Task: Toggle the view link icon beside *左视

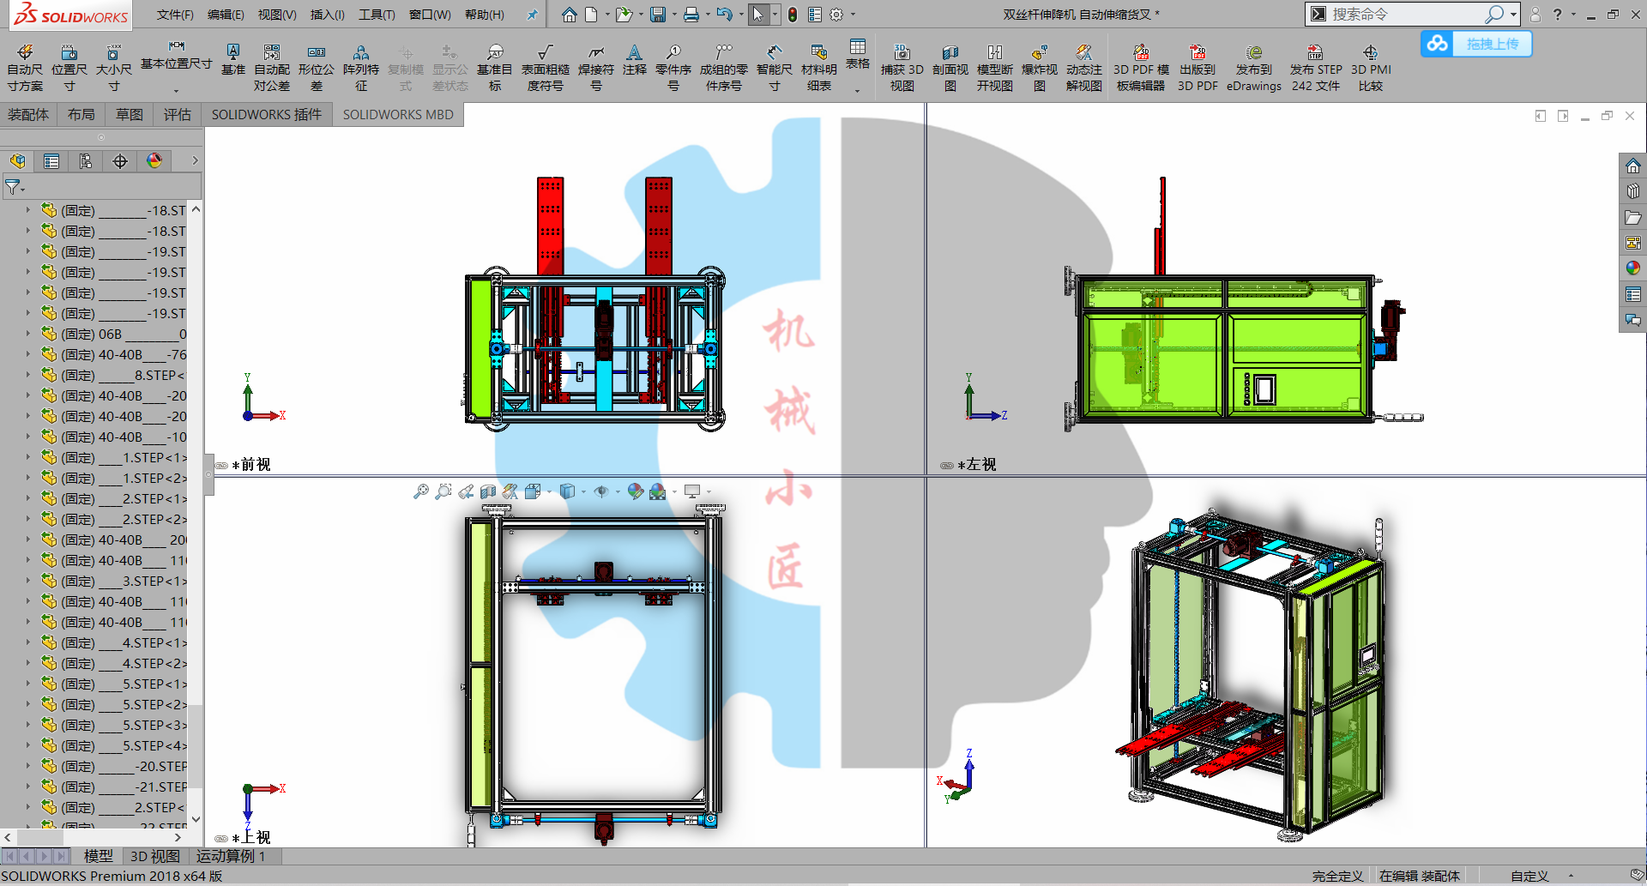Action: tap(947, 466)
